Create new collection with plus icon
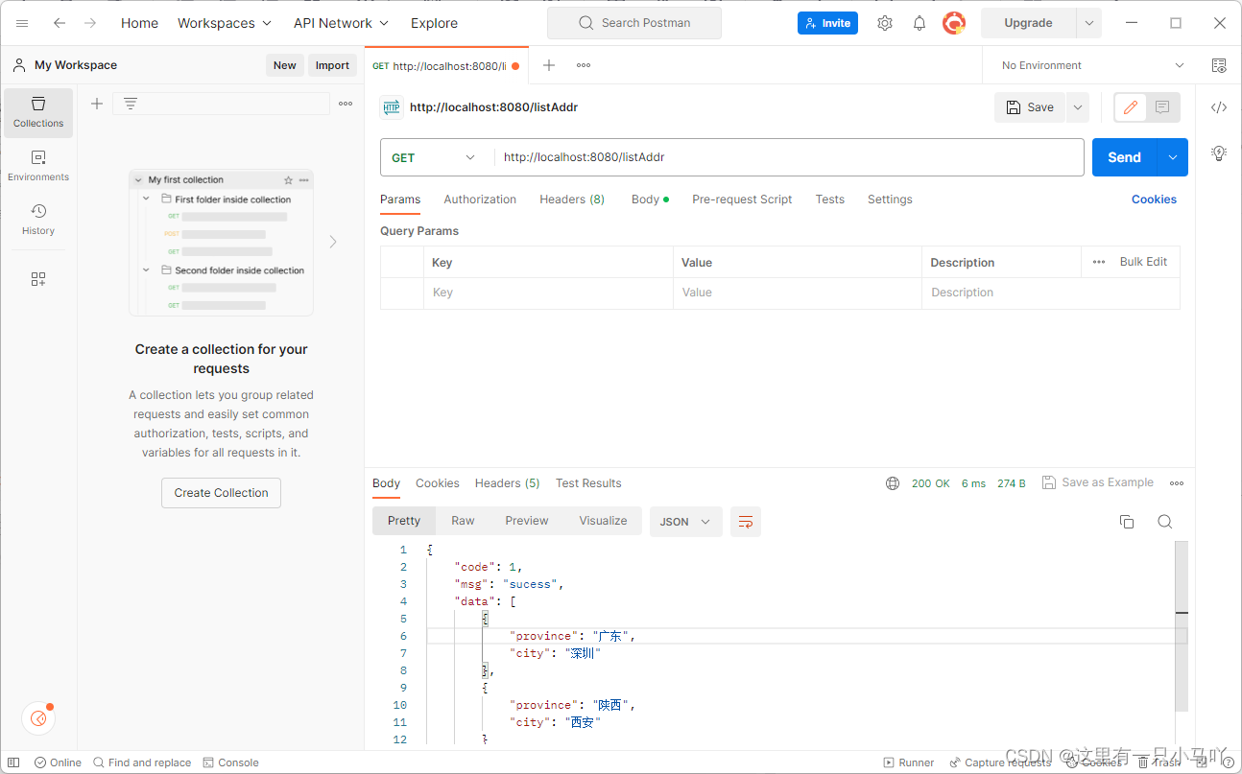 (x=97, y=104)
